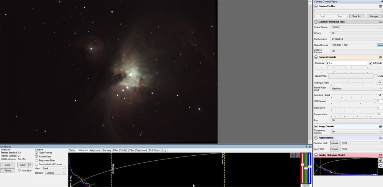Click the Auto Exp Target slider handle
The height and width of the screenshot is (187, 383).
tap(362, 95)
